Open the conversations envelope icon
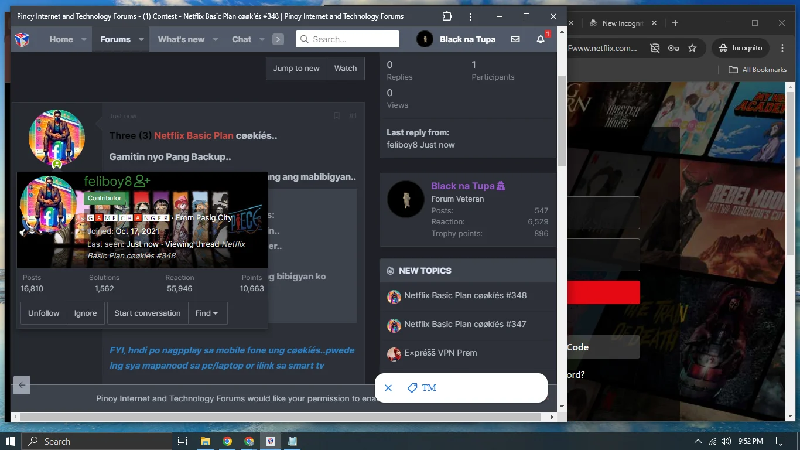 (x=515, y=39)
